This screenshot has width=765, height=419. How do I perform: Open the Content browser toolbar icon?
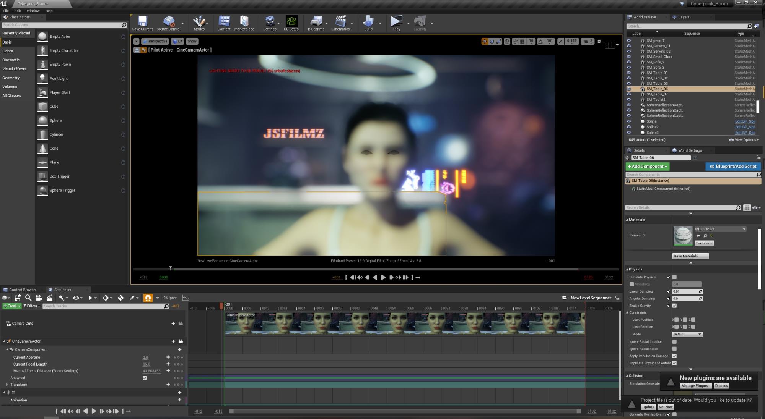pyautogui.click(x=224, y=23)
